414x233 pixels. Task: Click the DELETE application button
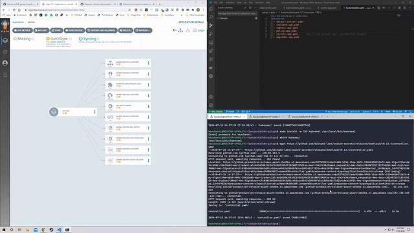point(125,30)
